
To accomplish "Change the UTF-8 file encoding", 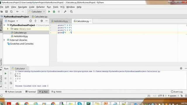I will pos(162,96).
